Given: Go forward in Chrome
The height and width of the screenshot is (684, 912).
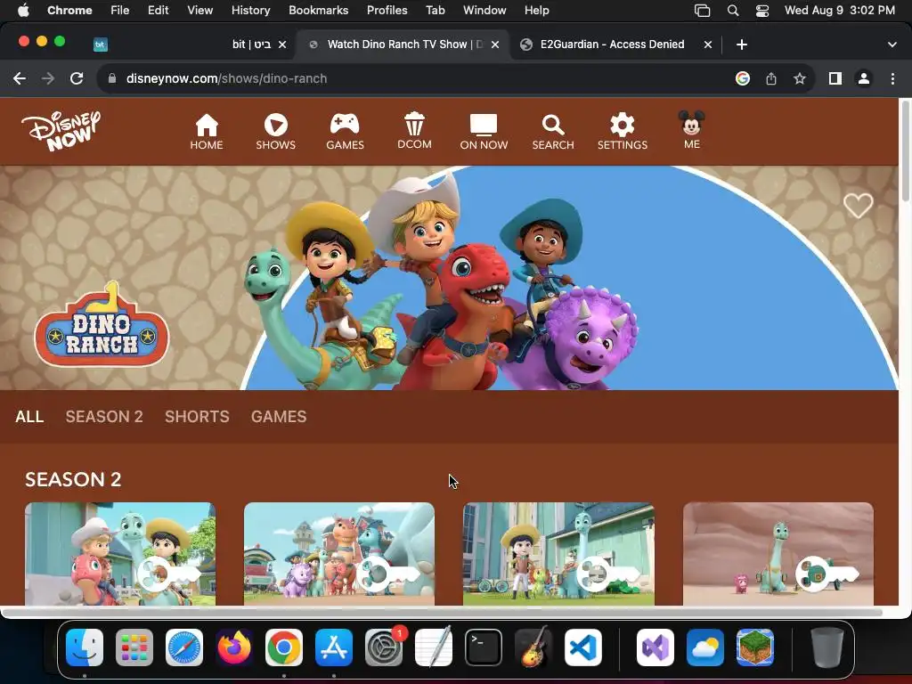Looking at the screenshot, I should [x=48, y=78].
